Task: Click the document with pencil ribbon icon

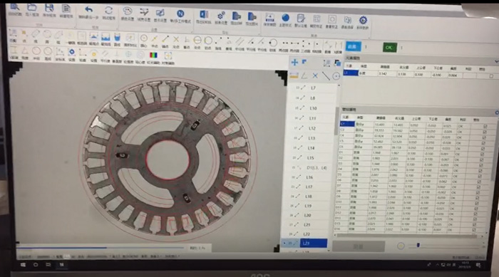Action: pyautogui.click(x=301, y=18)
